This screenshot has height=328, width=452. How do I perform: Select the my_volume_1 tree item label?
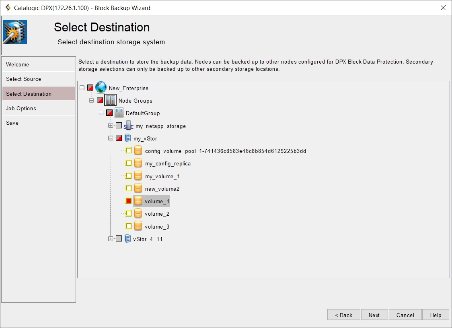click(162, 176)
